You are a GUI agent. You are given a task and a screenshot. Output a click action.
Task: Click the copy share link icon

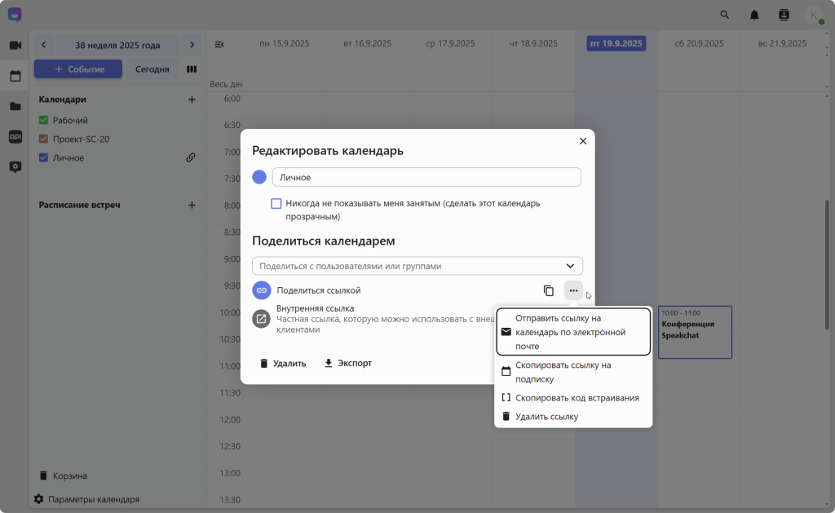[549, 290]
